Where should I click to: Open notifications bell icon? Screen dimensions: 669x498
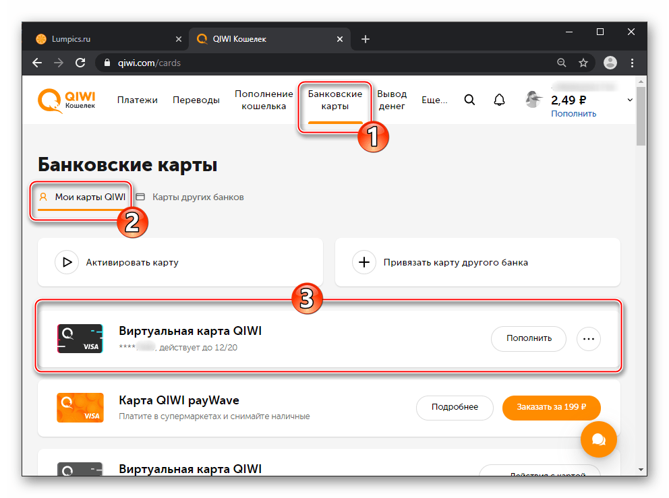[499, 100]
